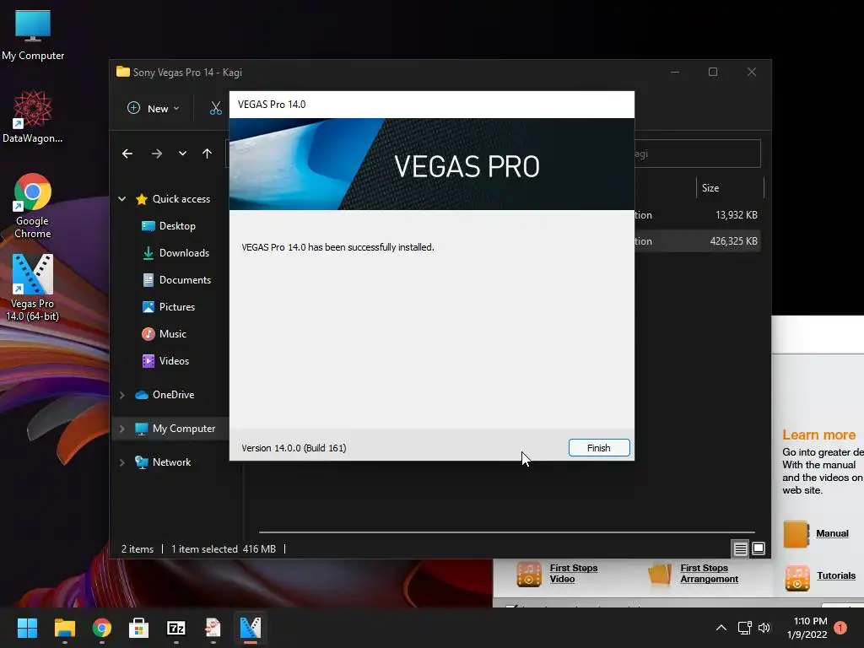864x648 pixels.
Task: Select Videos in the navigation pane
Action: coord(165,361)
